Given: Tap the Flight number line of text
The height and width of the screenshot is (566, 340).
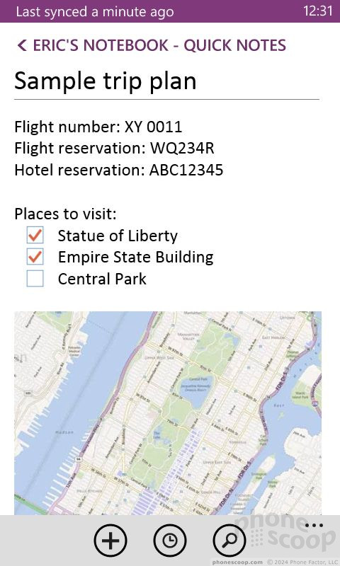Looking at the screenshot, I should [98, 127].
